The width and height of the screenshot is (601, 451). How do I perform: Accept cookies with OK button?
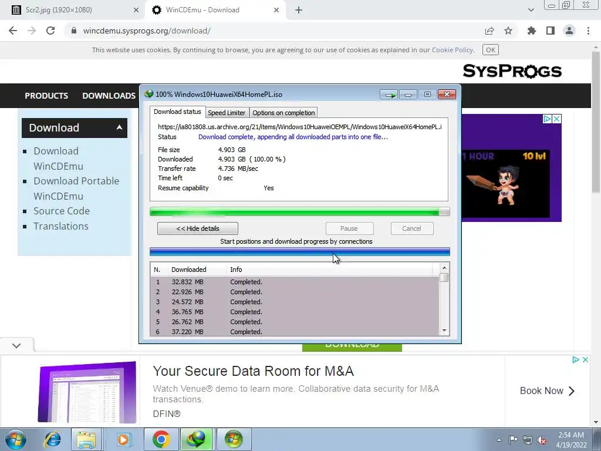click(490, 50)
